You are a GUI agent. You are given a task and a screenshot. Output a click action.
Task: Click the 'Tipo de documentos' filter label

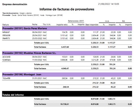point(10,13)
